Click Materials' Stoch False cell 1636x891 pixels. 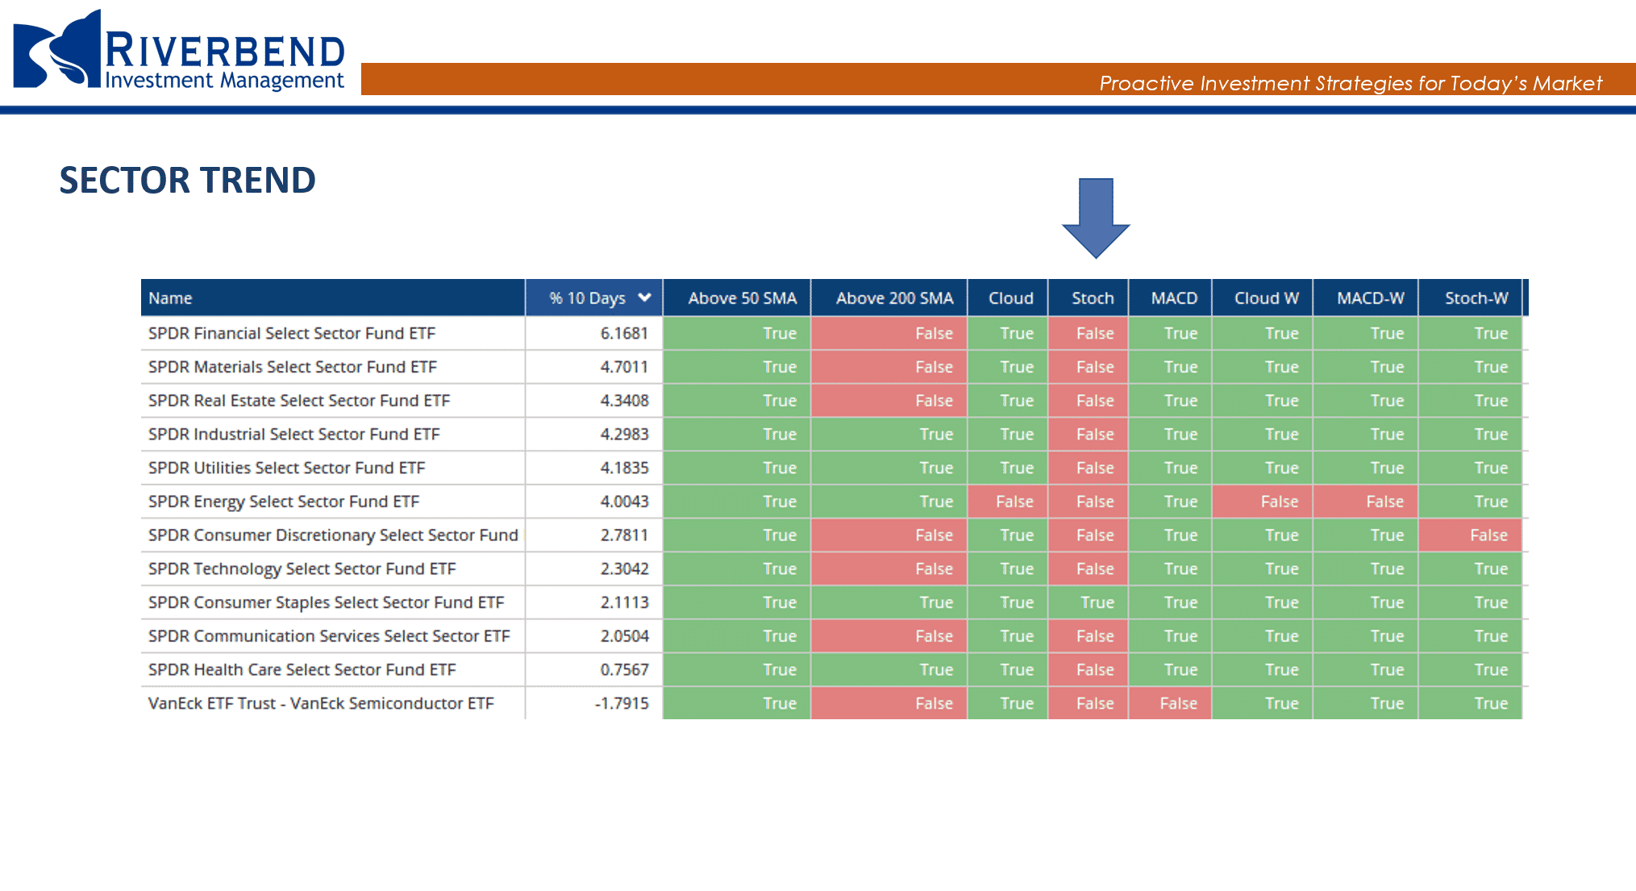point(1089,367)
